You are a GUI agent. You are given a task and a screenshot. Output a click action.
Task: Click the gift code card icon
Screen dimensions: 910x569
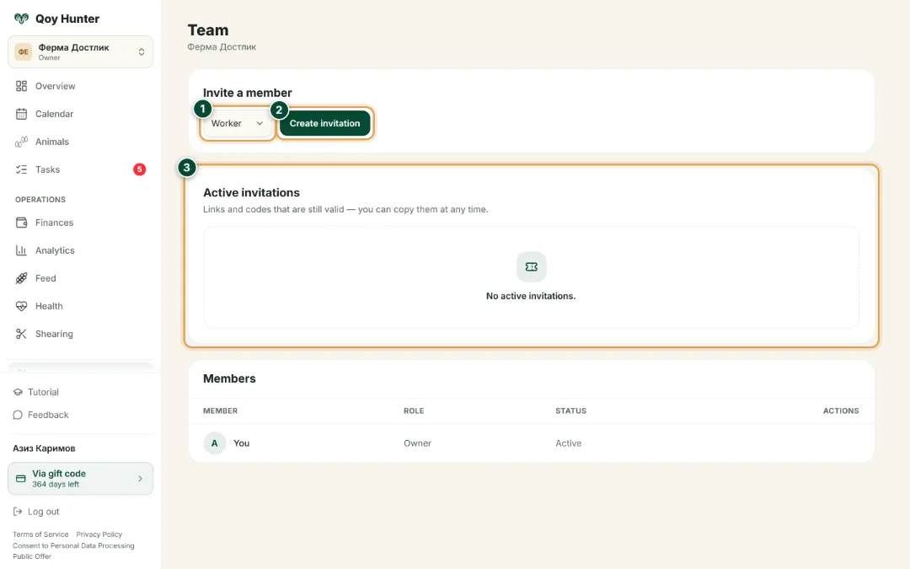(x=21, y=479)
